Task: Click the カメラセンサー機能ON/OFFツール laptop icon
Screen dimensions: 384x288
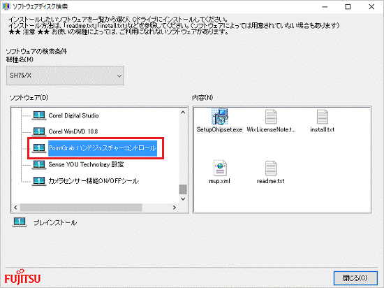Action: [38, 181]
